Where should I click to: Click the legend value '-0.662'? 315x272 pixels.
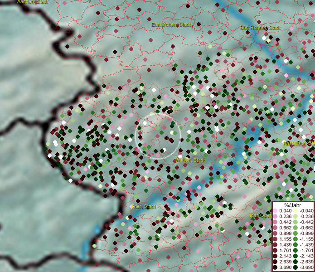point(306,228)
